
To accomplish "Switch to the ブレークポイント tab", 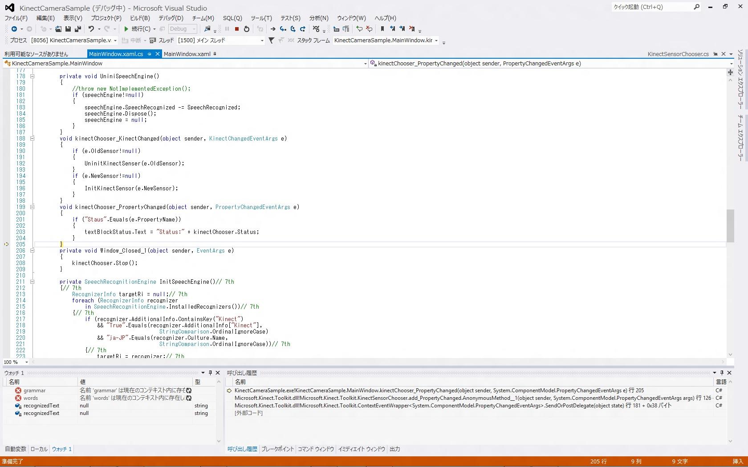I will click(x=277, y=449).
